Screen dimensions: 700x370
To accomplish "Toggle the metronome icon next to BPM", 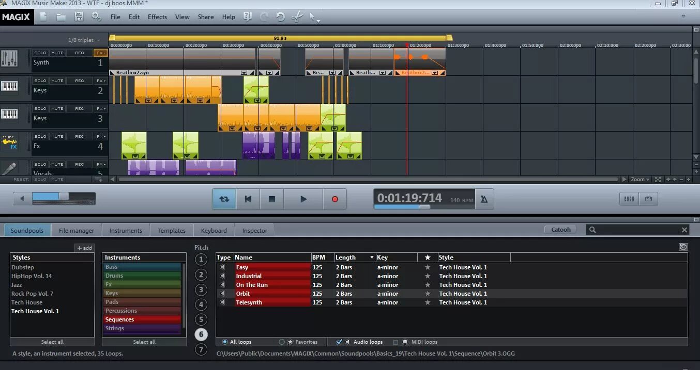I will (x=484, y=199).
